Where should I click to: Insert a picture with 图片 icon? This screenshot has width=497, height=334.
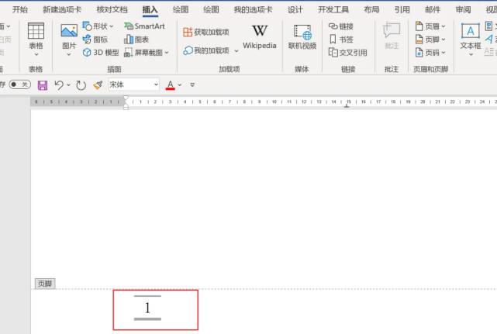pos(69,31)
